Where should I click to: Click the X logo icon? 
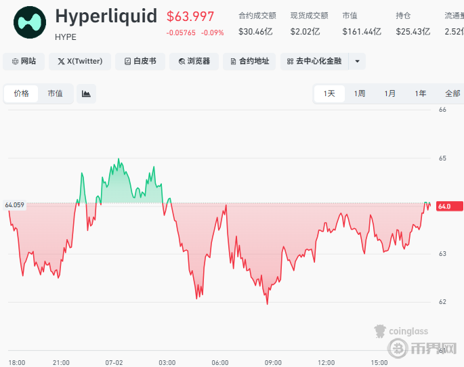[61, 61]
